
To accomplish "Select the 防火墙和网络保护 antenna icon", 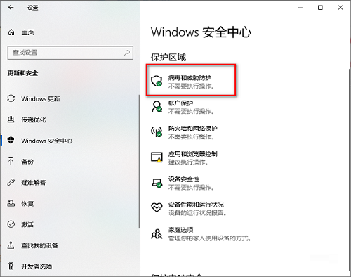I will [157, 132].
